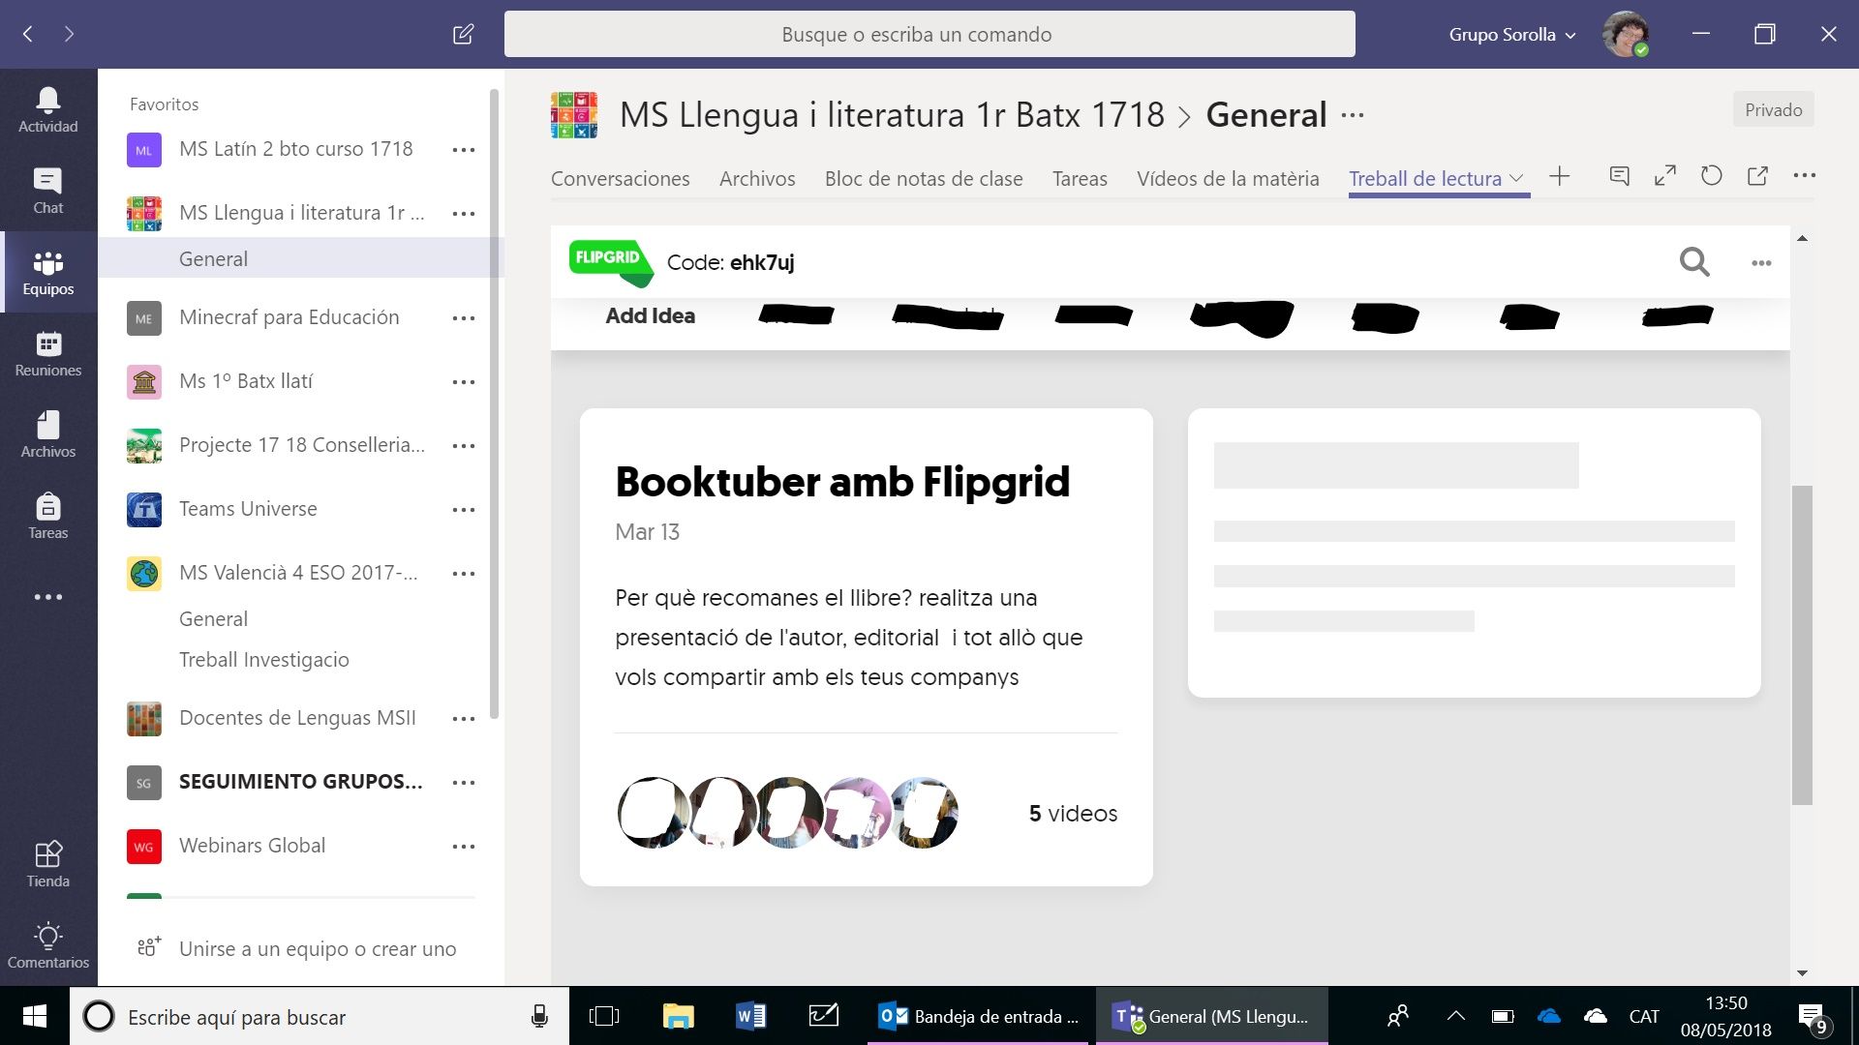Open Reuniones calendar in sidebar
The image size is (1859, 1045).
tap(47, 353)
